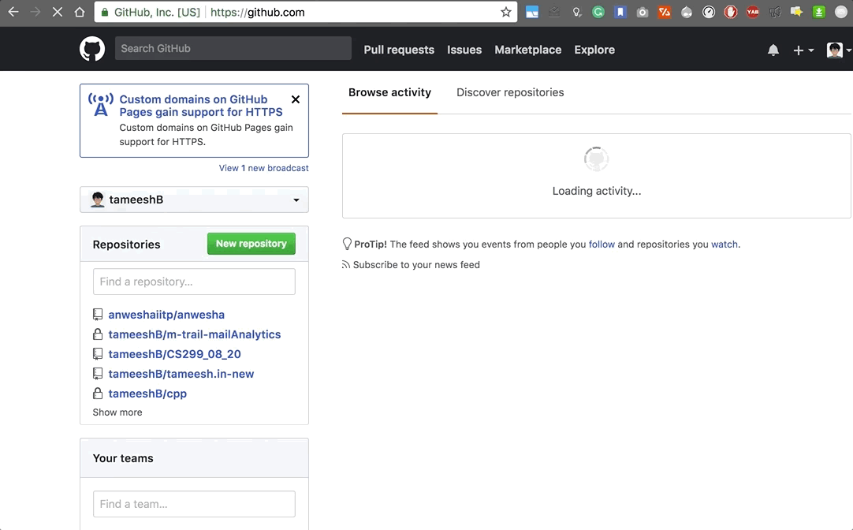Expand the tameeshB account switcher

(x=194, y=200)
